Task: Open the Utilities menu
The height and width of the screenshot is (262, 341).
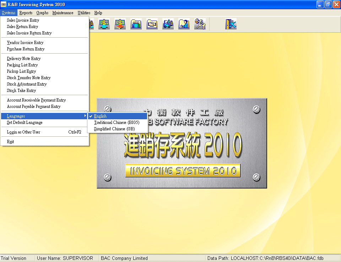Action: (x=84, y=13)
